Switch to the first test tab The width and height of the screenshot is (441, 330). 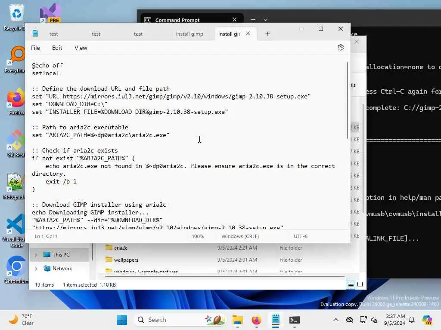(53, 34)
